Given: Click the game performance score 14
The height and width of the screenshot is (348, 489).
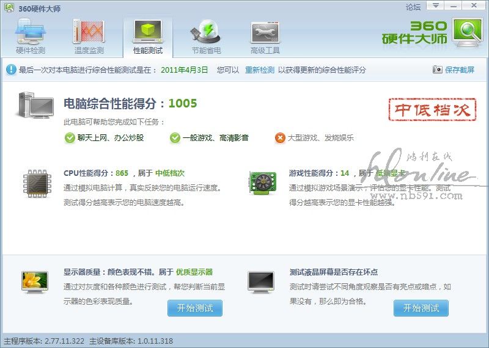Looking at the screenshot, I should click(x=345, y=173).
